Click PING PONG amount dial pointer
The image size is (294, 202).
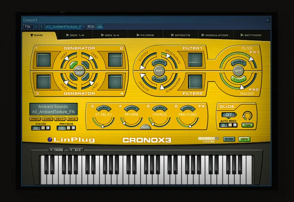(x=190, y=126)
